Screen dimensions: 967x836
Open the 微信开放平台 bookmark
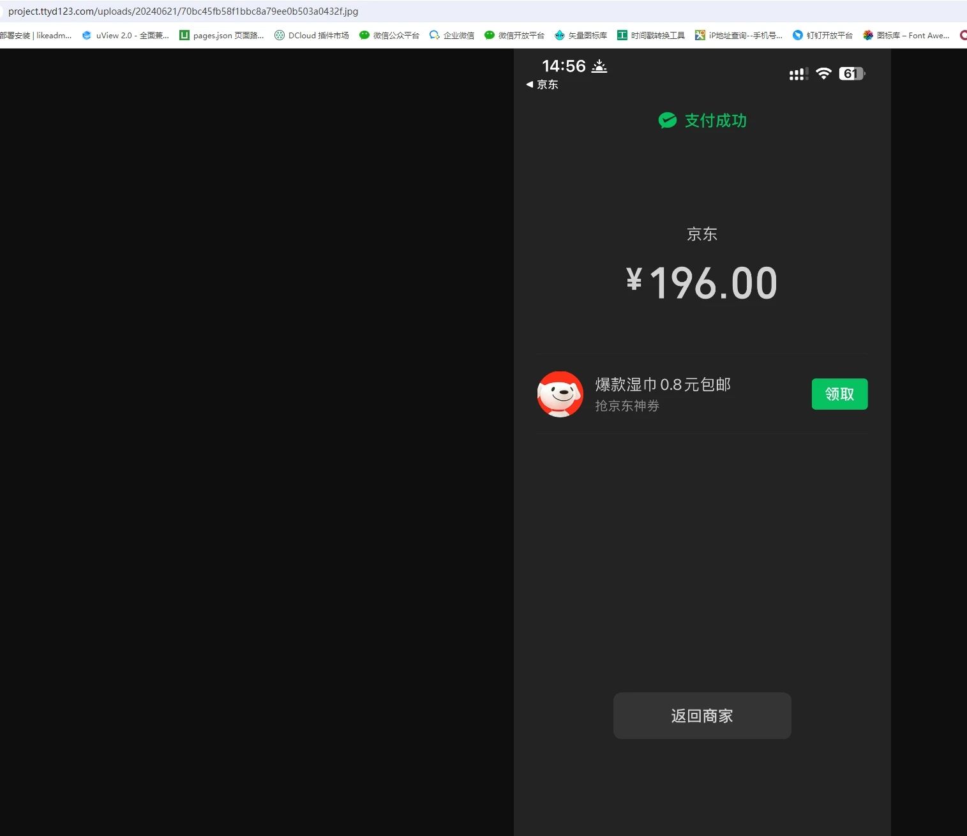coord(514,36)
